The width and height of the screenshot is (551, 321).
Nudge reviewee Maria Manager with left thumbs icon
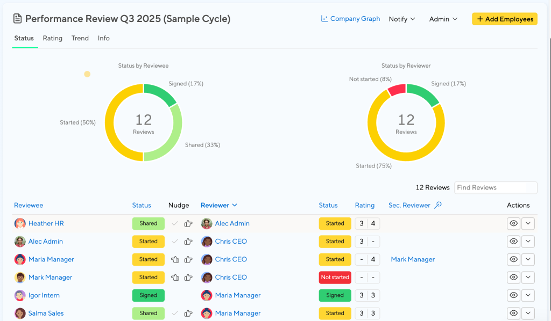[175, 259]
